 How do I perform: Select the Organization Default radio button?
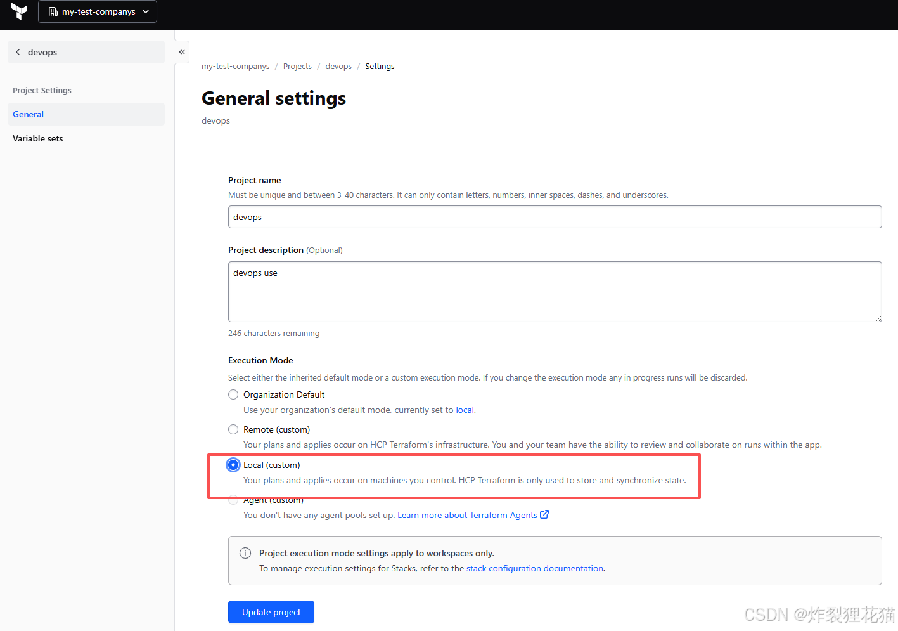233,394
